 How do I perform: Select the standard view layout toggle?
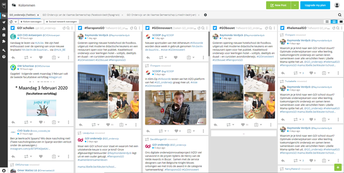click(x=334, y=22)
